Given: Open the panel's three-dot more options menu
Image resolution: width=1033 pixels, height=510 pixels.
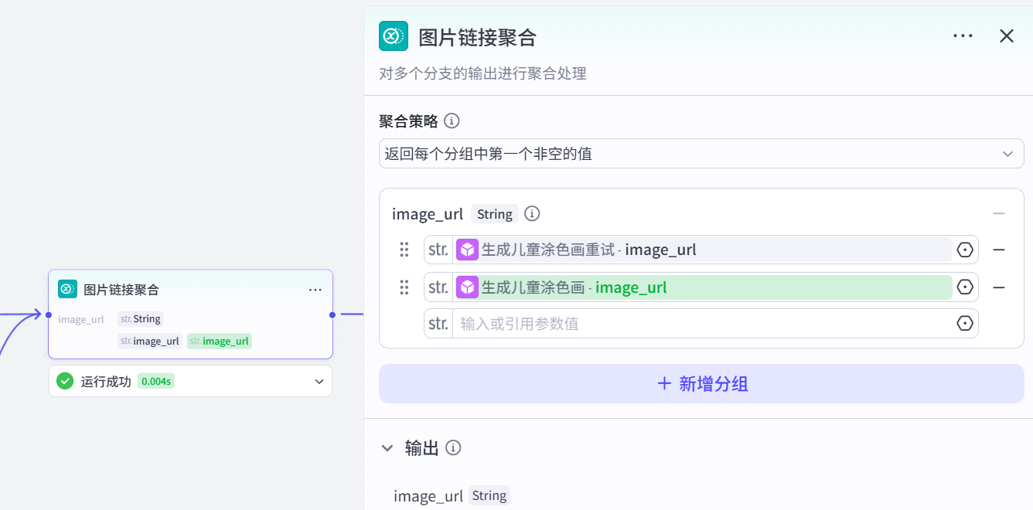Looking at the screenshot, I should click(x=963, y=36).
